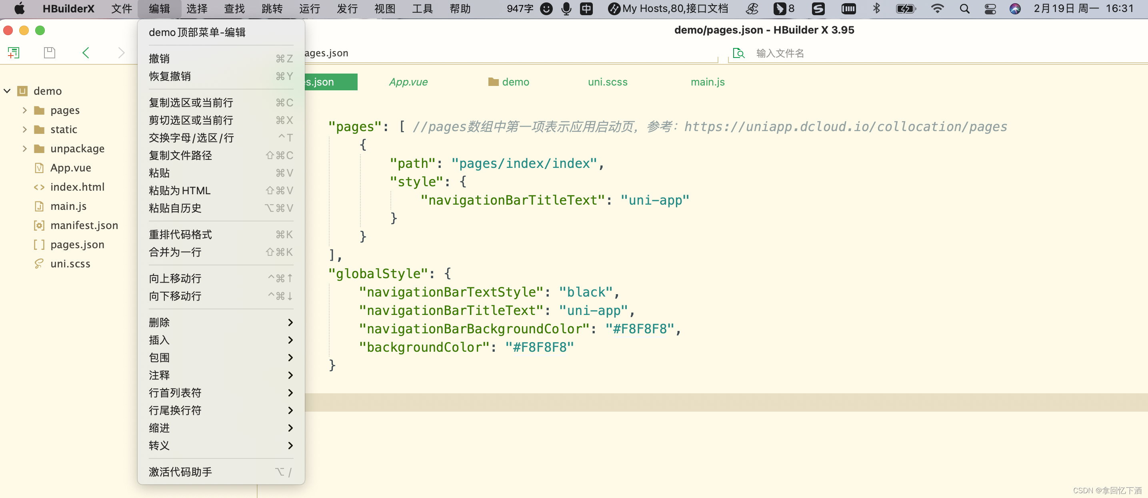Screen dimensions: 1148x498
Task: Switch to the demo folder tab
Action: tap(508, 82)
